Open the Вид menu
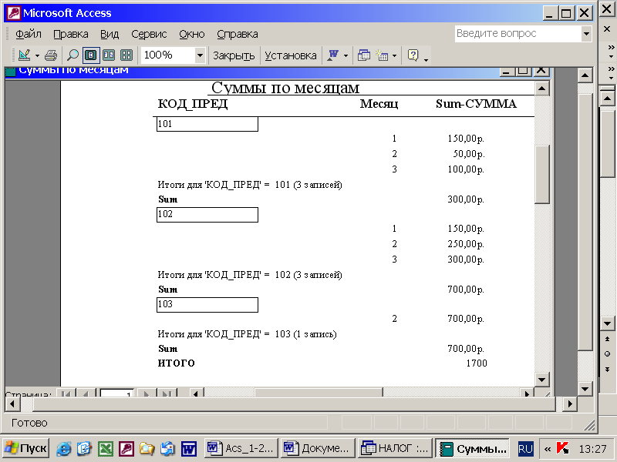Viewport: 617px width, 462px height. pyautogui.click(x=110, y=34)
